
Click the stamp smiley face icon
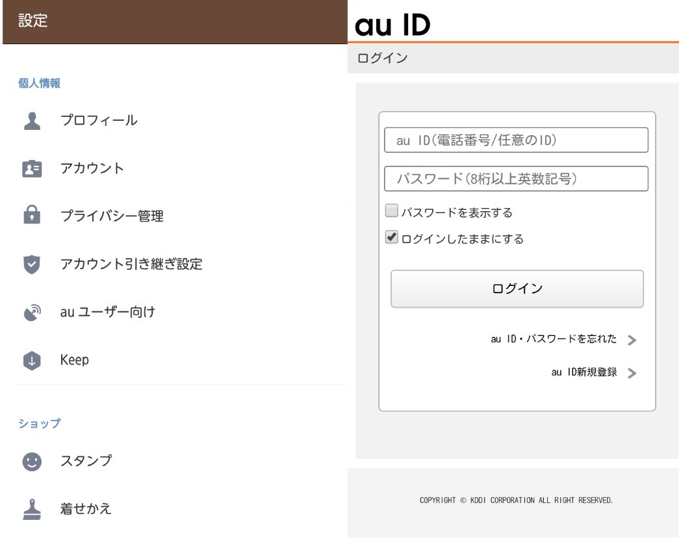[32, 461]
